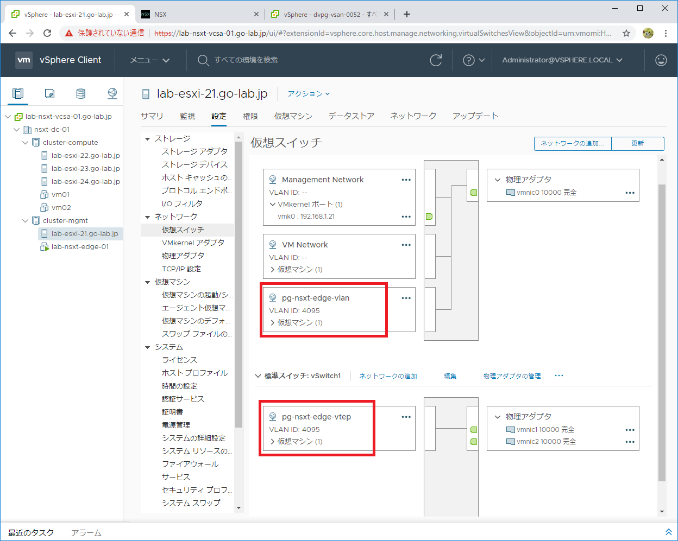Click browser reload button

point(47,33)
